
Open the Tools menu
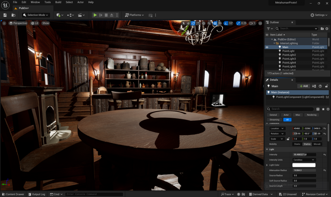pos(48,2)
